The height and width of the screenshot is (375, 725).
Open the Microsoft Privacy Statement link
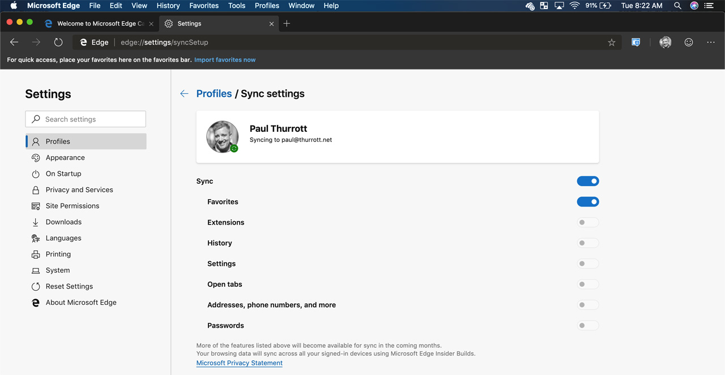click(239, 363)
